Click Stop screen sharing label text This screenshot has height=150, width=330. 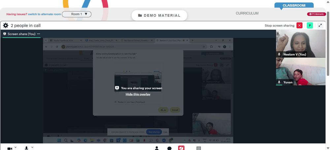click(x=280, y=26)
